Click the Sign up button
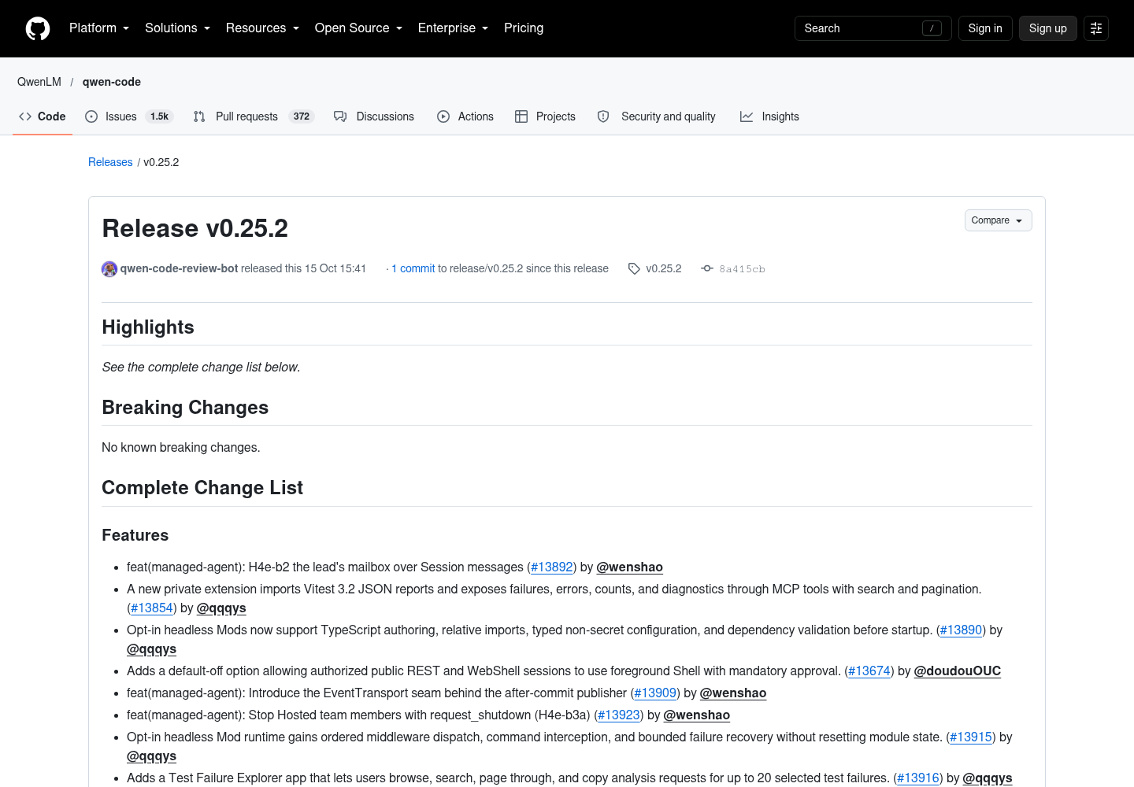This screenshot has width=1134, height=787. [1047, 28]
